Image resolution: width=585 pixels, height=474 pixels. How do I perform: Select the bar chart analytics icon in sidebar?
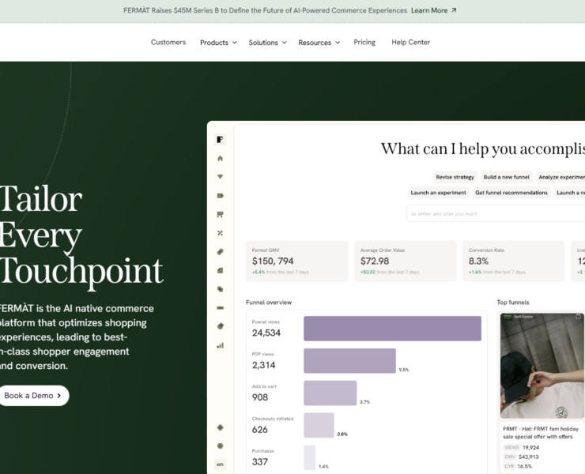pos(220,345)
